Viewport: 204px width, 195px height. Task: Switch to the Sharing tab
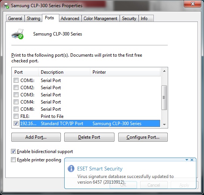click(x=34, y=19)
